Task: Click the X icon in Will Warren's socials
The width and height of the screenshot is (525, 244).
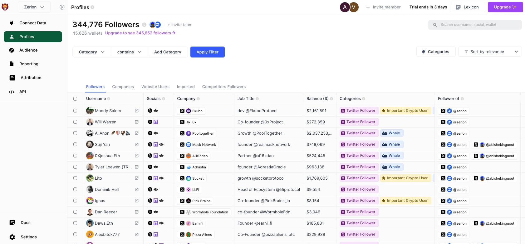Action: [150, 122]
